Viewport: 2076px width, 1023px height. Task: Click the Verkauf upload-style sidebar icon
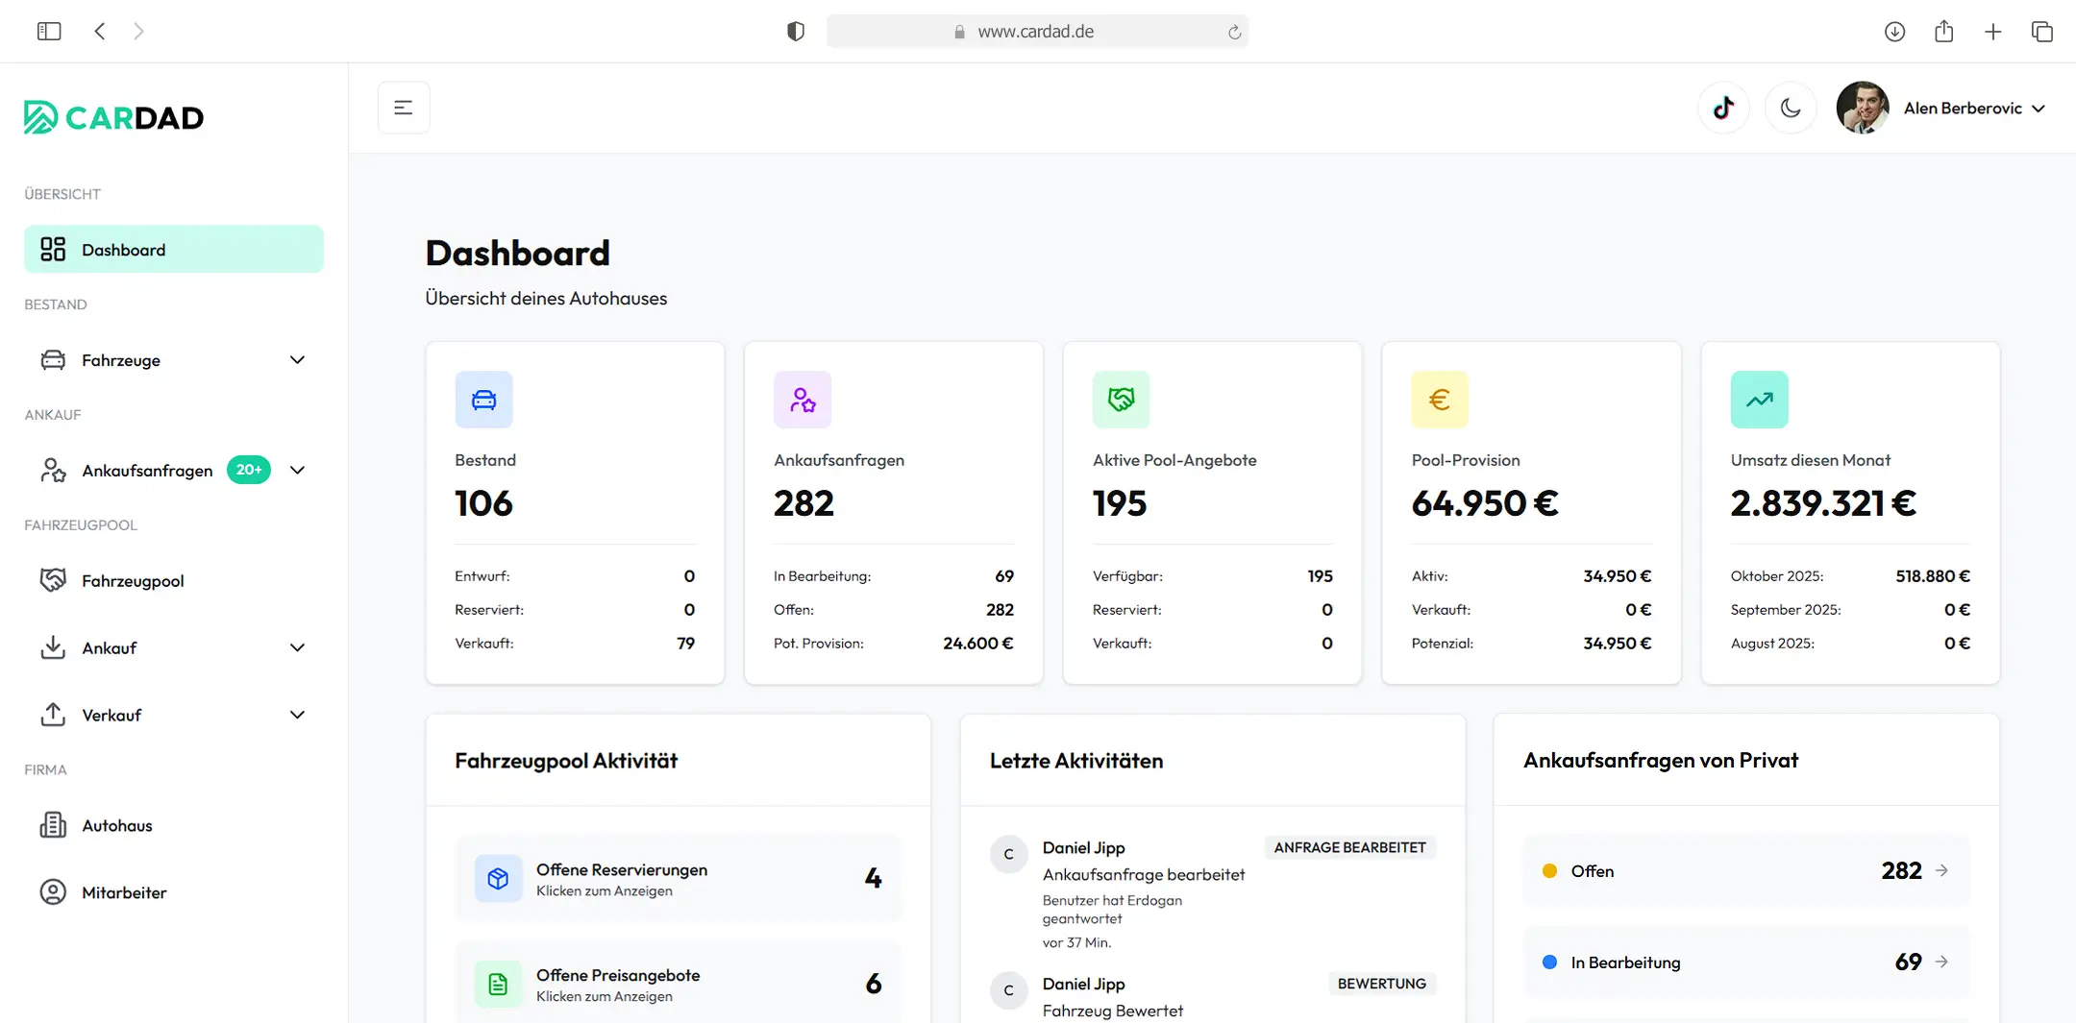[53, 715]
